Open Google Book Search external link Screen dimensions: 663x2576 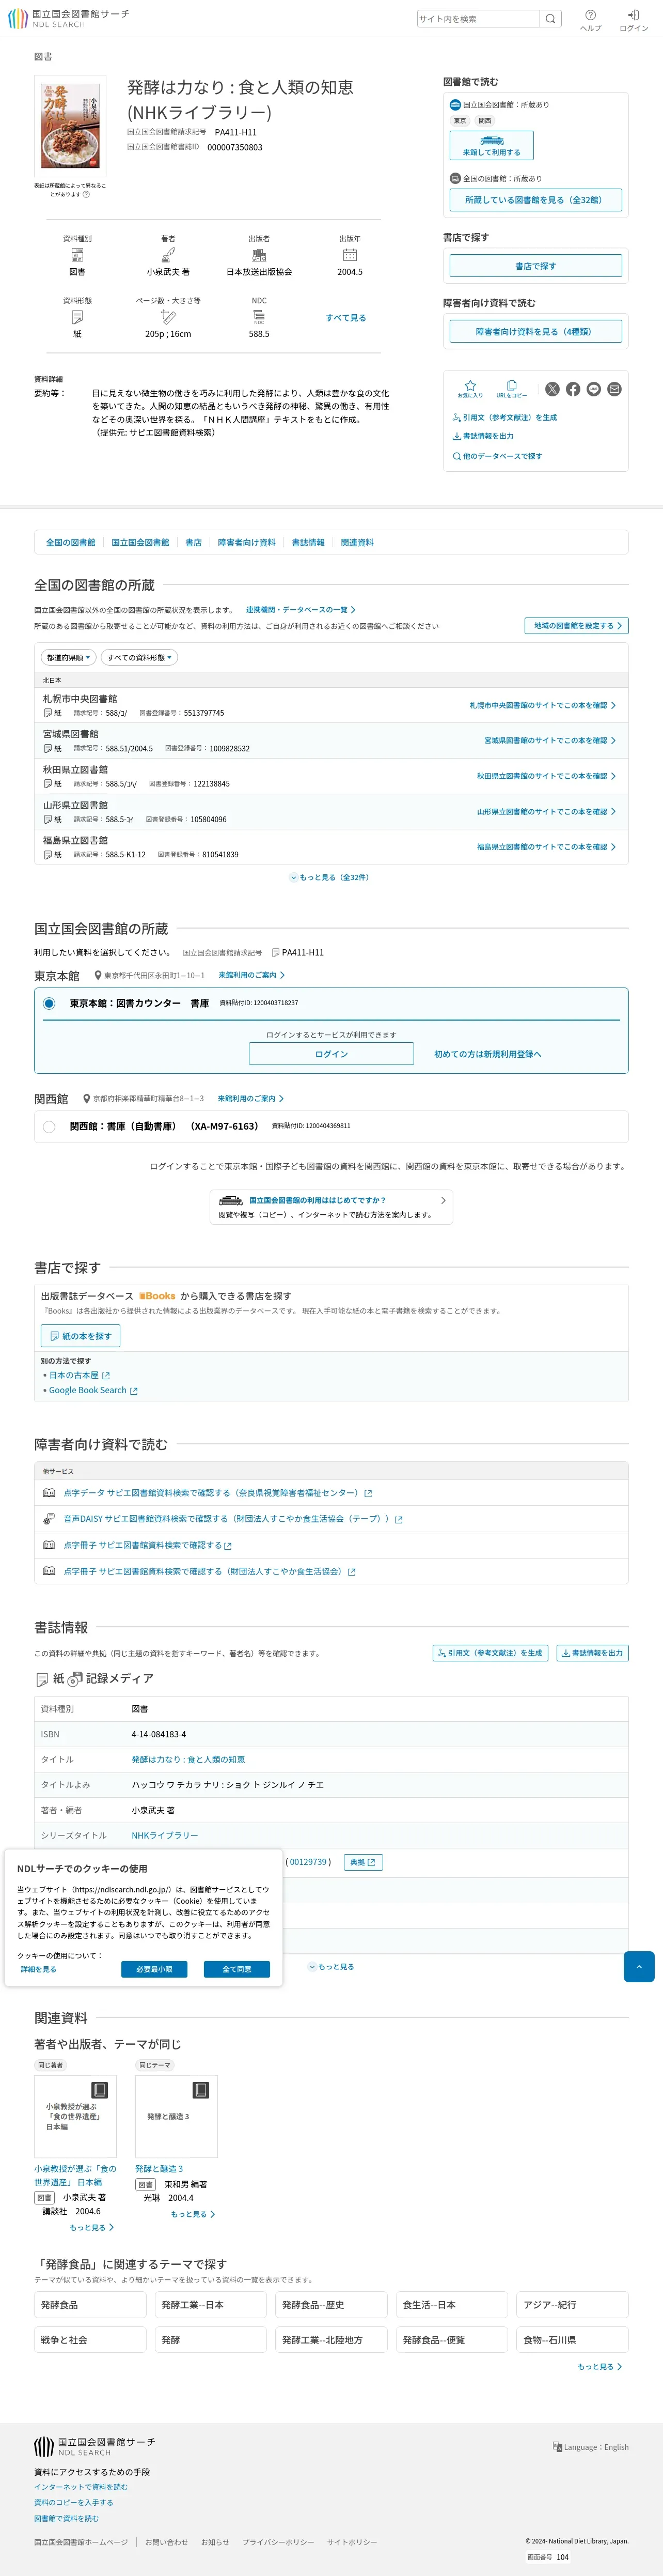pos(93,1390)
